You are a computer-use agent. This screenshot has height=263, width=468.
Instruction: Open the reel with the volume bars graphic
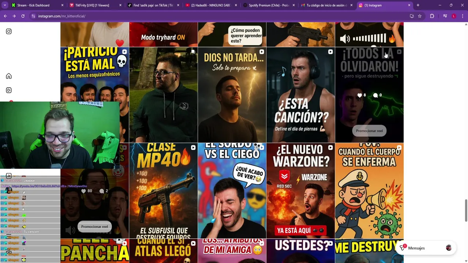369,34
